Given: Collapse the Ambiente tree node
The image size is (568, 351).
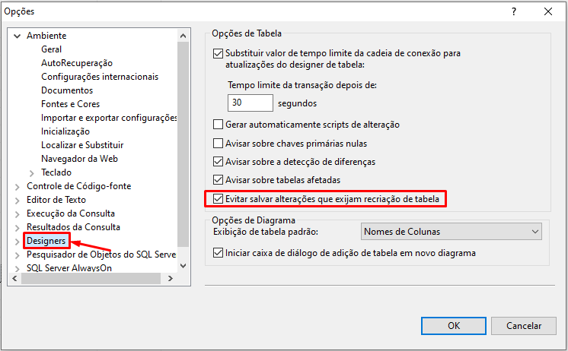Looking at the screenshot, I should 18,36.
